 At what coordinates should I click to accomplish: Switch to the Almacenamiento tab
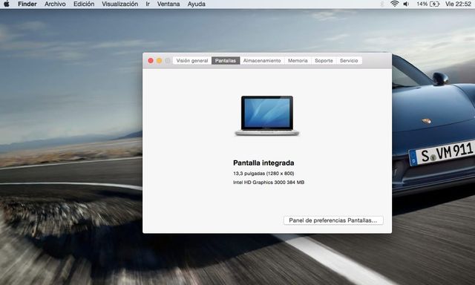tap(262, 61)
